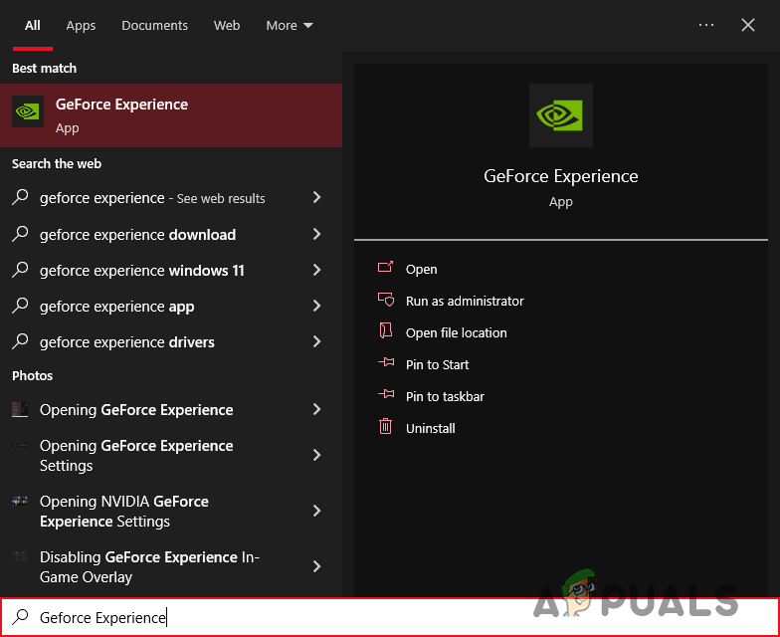The height and width of the screenshot is (637, 780).
Task: Switch to the Apps tab
Action: (x=81, y=26)
